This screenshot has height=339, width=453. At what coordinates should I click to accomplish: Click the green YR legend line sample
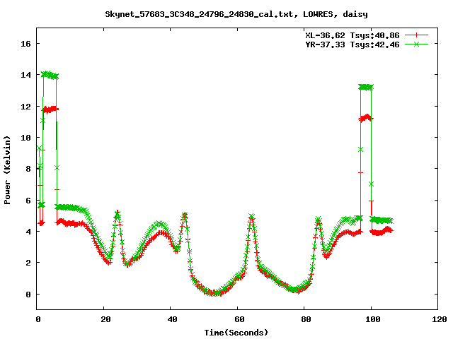(416, 44)
